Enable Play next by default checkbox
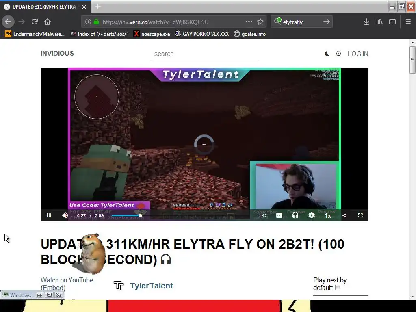Screen dimensions: 416x312 click(338, 288)
